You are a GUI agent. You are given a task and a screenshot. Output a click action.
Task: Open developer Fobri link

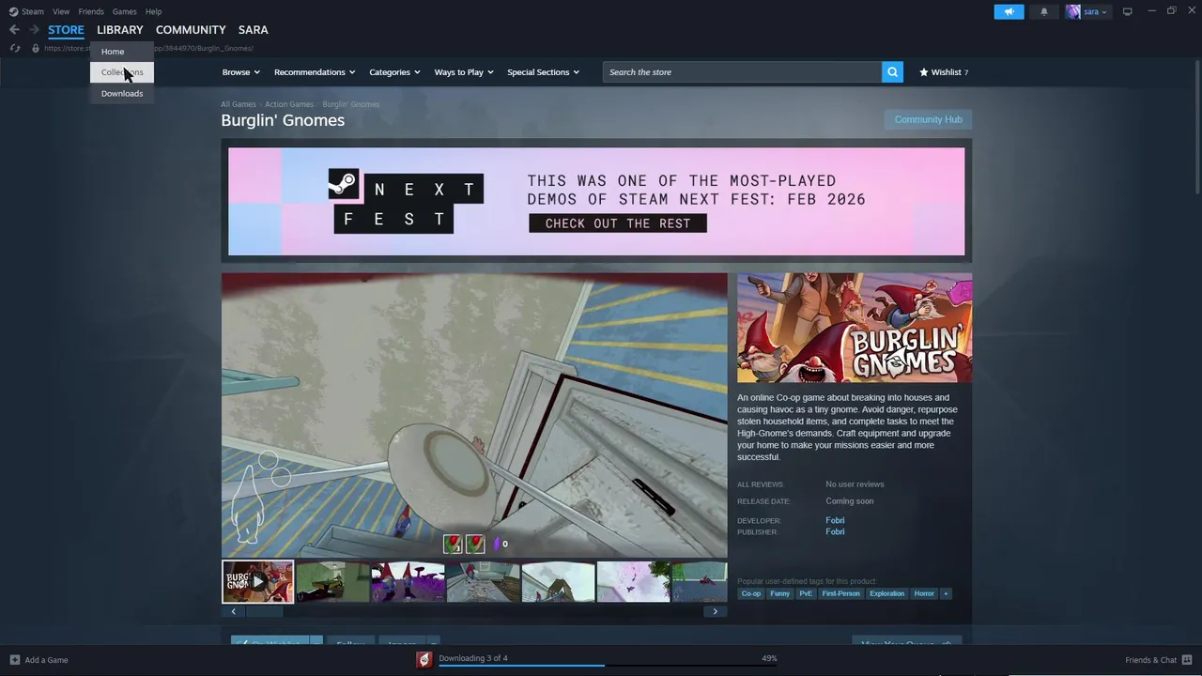coord(835,520)
